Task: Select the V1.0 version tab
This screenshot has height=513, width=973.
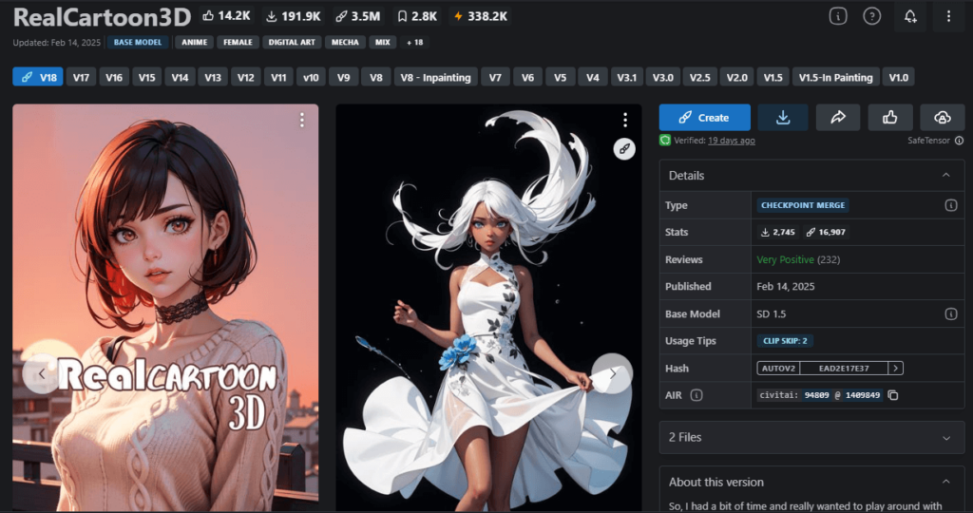Action: tap(899, 77)
